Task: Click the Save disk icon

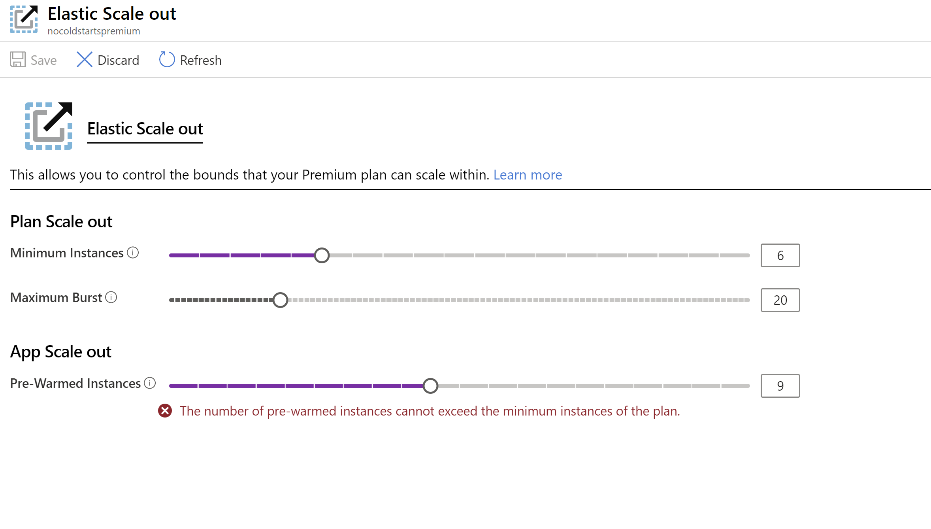Action: (18, 60)
